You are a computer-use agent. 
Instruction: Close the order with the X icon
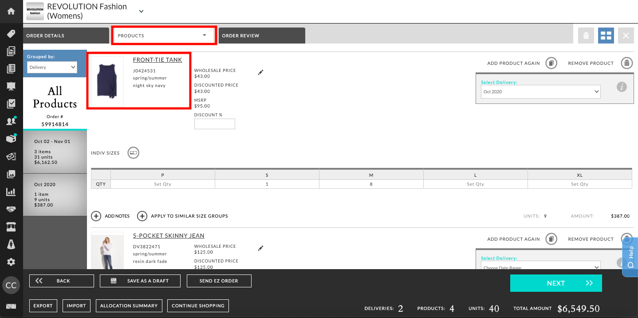pyautogui.click(x=626, y=36)
